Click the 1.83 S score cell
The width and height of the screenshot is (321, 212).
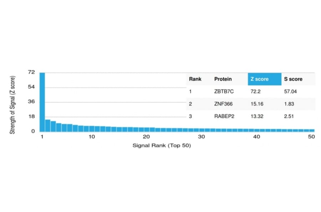click(289, 104)
